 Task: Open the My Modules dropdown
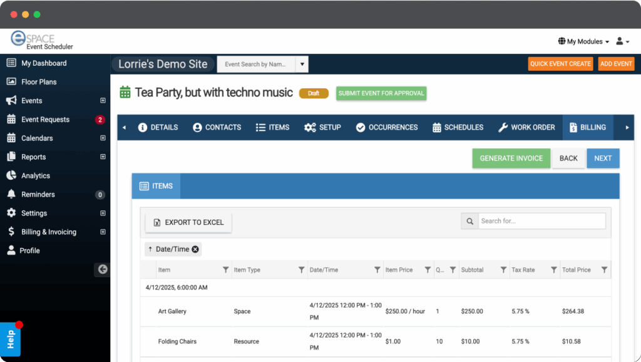pos(583,41)
